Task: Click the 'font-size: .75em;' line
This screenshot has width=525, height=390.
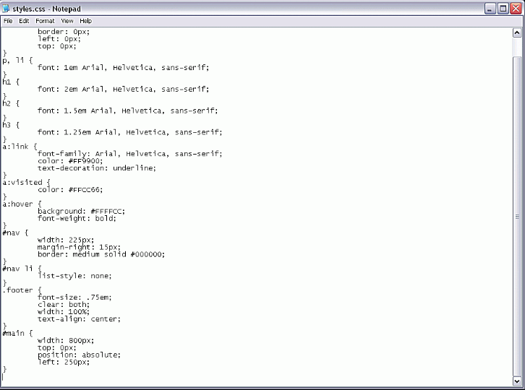Action: pos(74,298)
